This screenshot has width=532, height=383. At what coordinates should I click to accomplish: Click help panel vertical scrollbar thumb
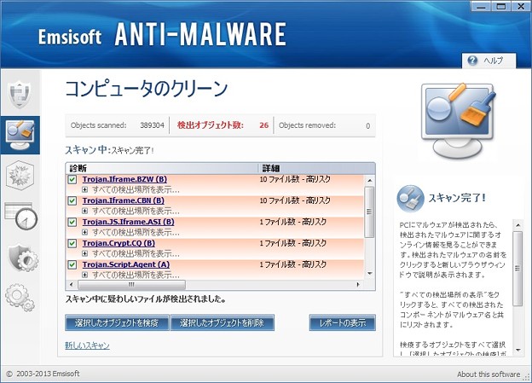[518, 269]
